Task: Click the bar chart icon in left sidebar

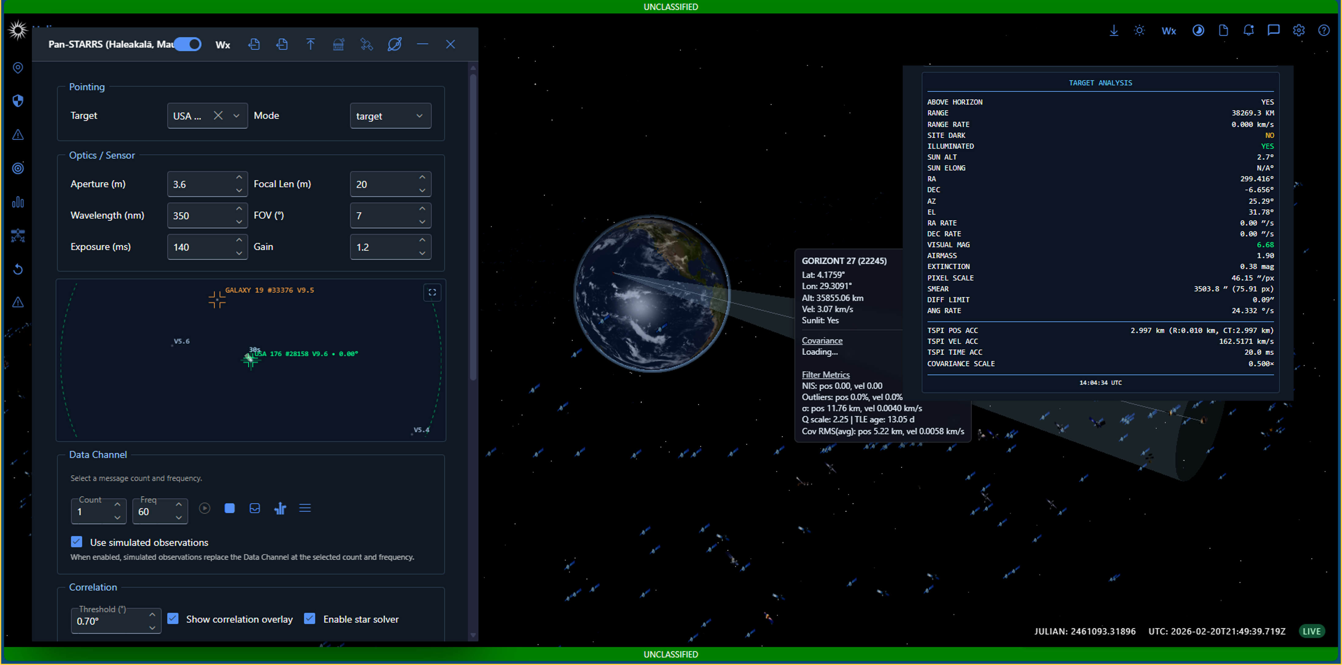Action: tap(18, 202)
